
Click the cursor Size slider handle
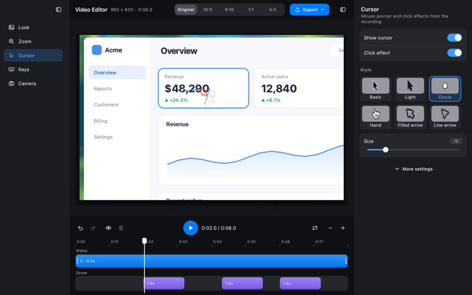point(386,150)
